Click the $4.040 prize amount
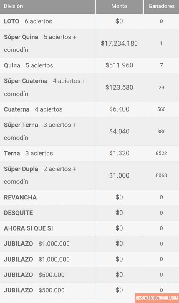Screen dimensions: 179x303 point(119,131)
